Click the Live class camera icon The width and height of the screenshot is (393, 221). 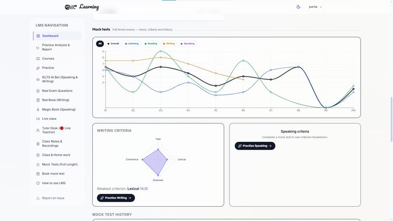(x=38, y=119)
